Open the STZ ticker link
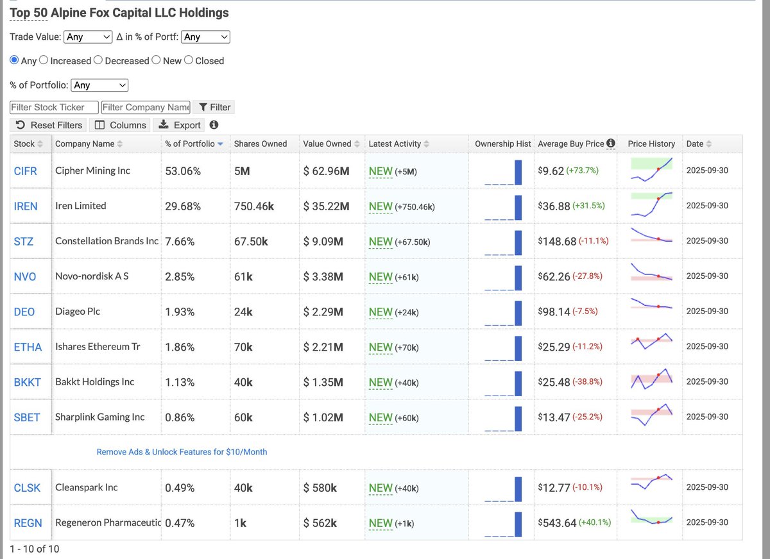 [24, 242]
